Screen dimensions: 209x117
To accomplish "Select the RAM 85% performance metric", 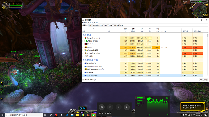I will click(x=140, y=103).
